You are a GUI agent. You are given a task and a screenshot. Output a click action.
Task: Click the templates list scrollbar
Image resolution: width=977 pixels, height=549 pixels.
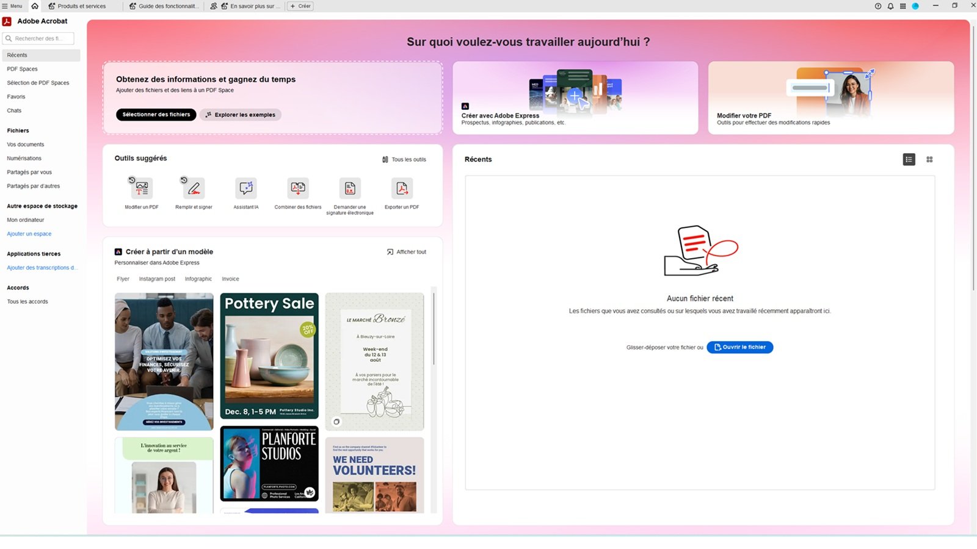coord(434,329)
